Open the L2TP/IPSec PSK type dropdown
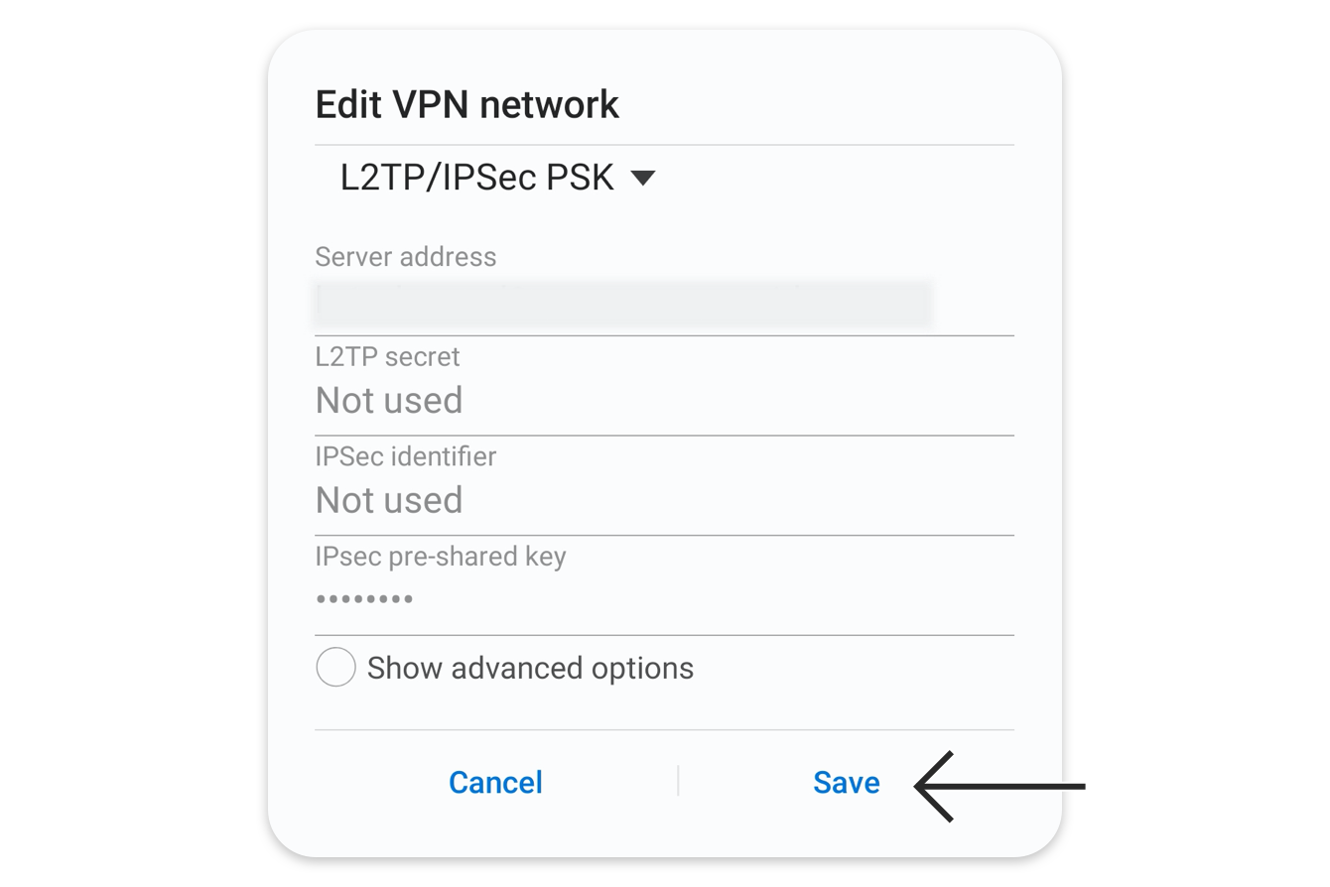Image resolution: width=1330 pixels, height=887 pixels. click(497, 178)
